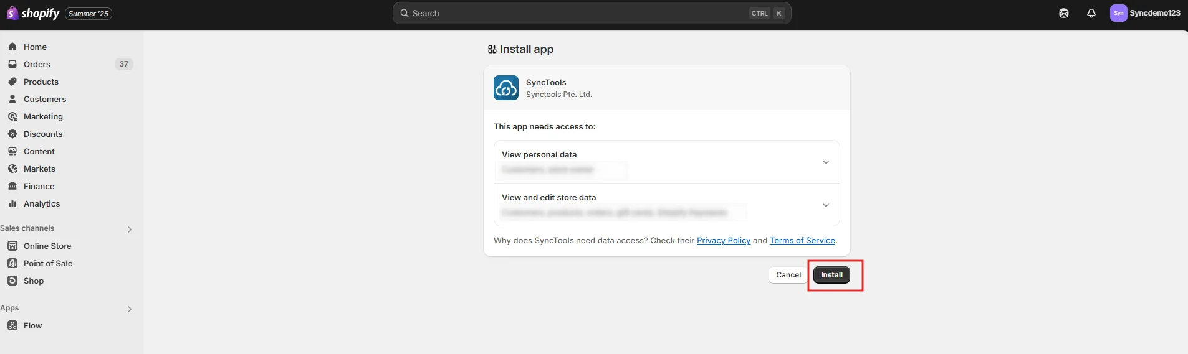
Task: Expand View and edit store data
Action: click(825, 205)
